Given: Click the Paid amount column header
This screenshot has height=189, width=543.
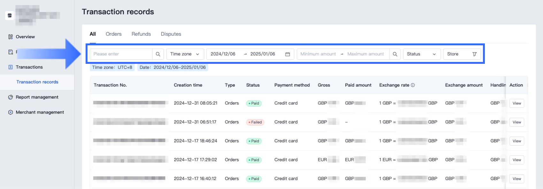Looking at the screenshot, I should pos(358,85).
